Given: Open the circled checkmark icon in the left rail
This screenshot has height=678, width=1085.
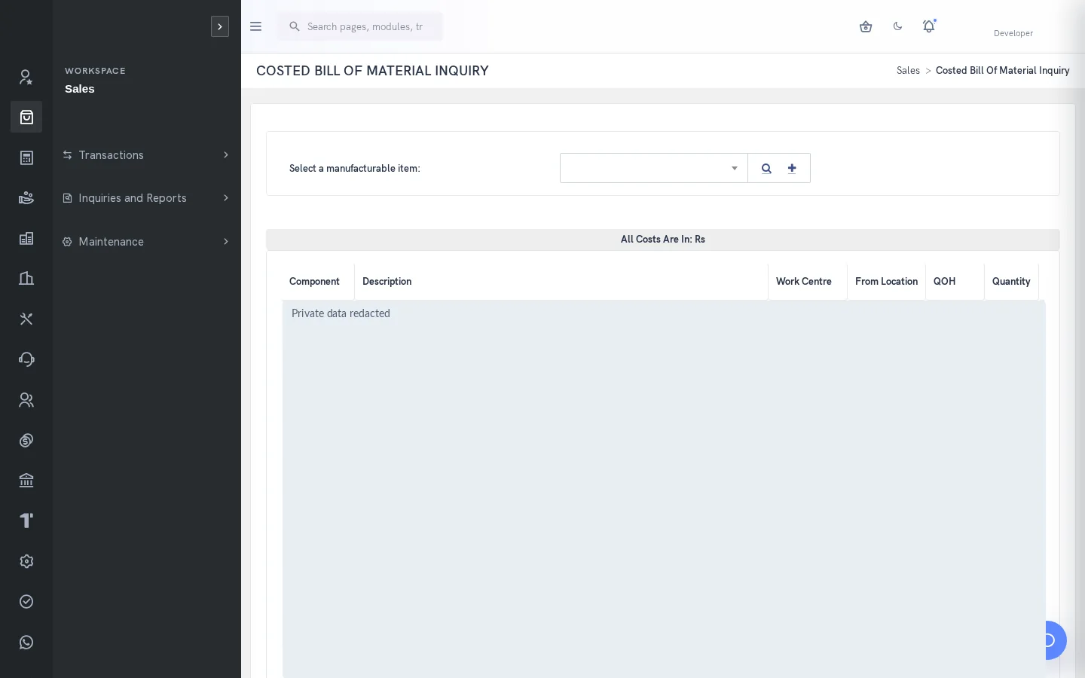Looking at the screenshot, I should click(26, 601).
